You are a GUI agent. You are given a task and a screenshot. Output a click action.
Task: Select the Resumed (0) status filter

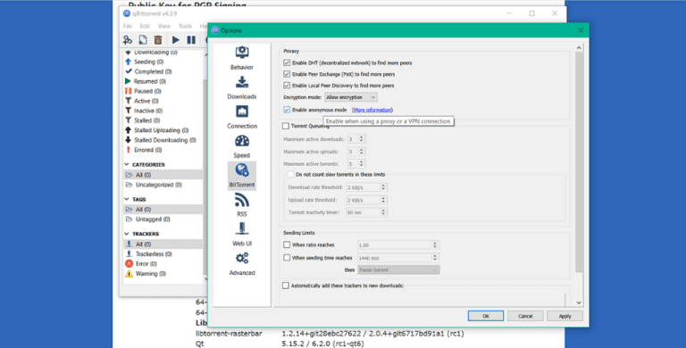(146, 81)
